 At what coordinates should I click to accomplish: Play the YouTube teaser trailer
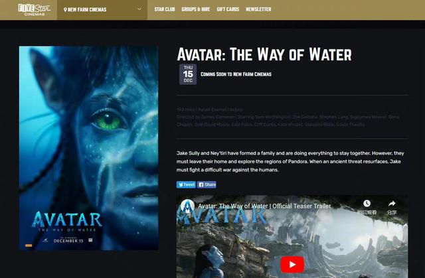click(292, 264)
